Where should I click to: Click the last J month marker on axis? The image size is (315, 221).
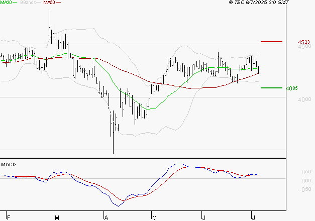(253, 217)
